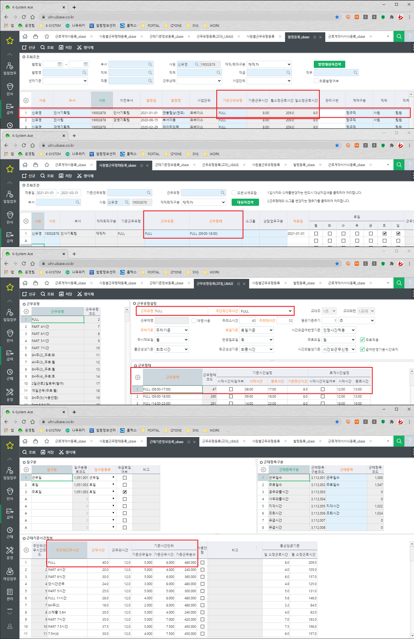414x639 pixels.
Task: Click gear icon of 근태항목구분 grid
Action: click(263, 469)
